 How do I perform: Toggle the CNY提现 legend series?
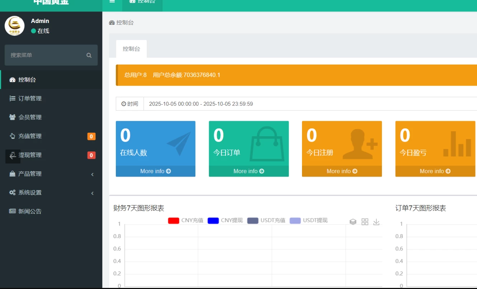pyautogui.click(x=225, y=220)
